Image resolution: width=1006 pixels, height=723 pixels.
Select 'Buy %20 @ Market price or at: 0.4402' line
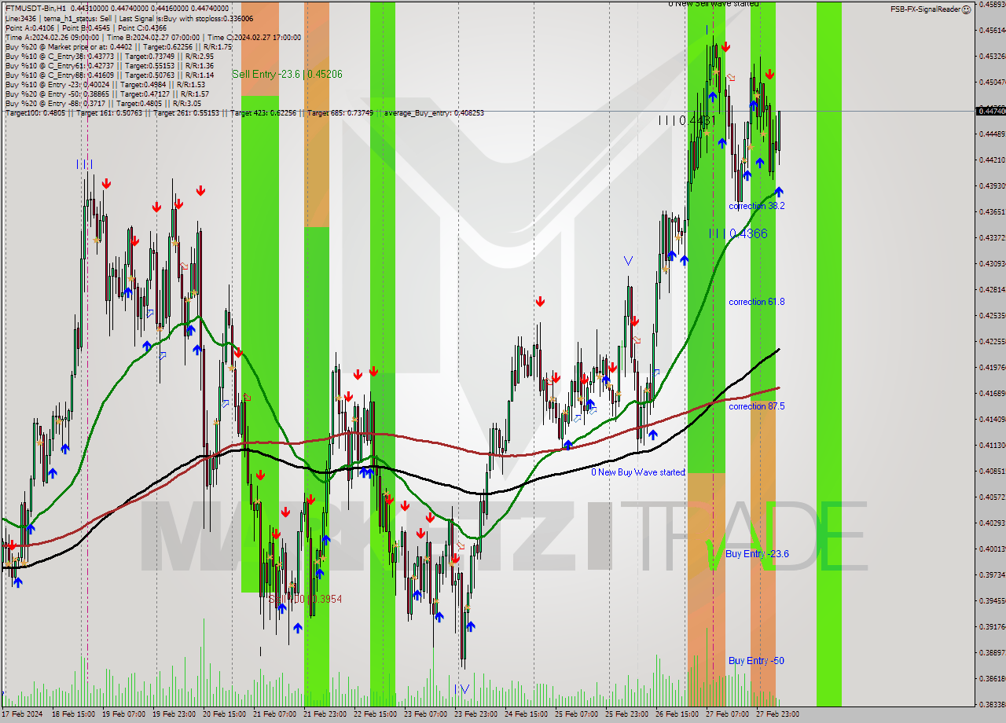tap(118, 46)
